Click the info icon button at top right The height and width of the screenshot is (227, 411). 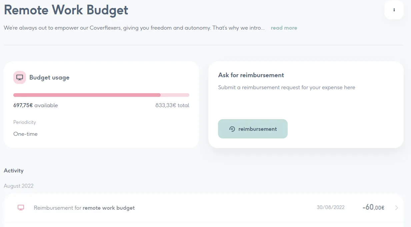(394, 10)
